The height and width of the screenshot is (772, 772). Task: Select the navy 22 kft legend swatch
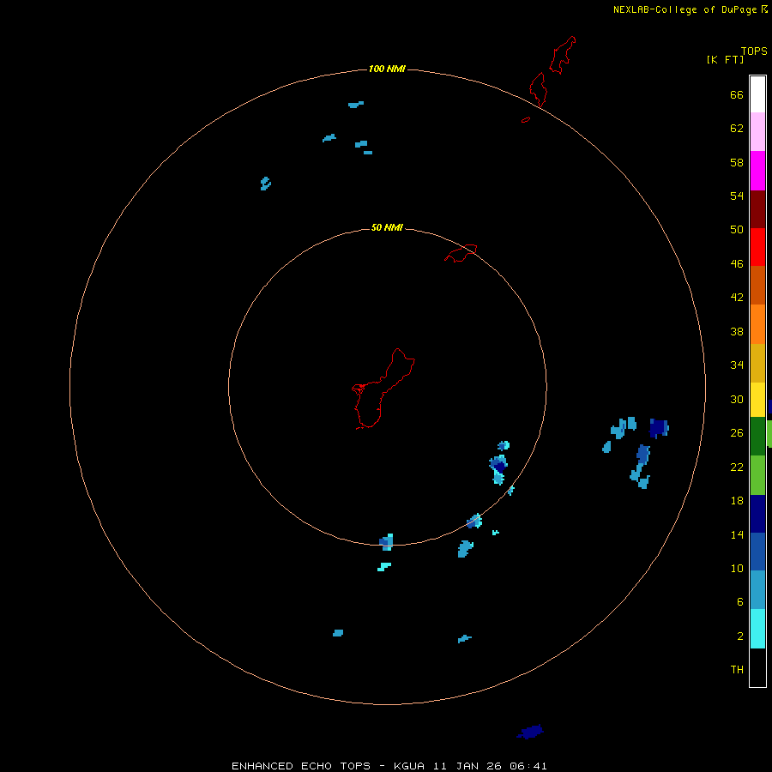[x=757, y=514]
